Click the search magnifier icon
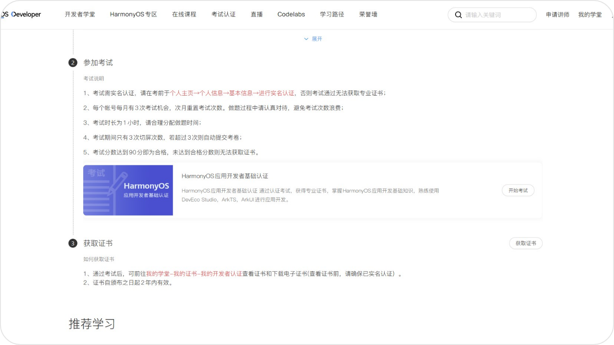The height and width of the screenshot is (345, 614). tap(458, 15)
